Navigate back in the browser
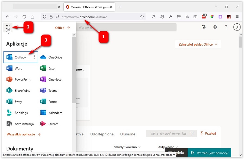 click(x=8, y=17)
